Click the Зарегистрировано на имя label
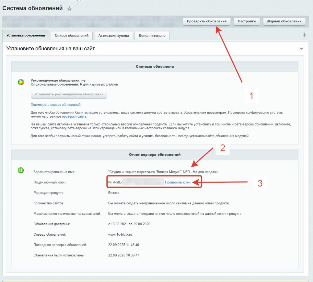Screen dimensions: 313x282 (x=54, y=172)
